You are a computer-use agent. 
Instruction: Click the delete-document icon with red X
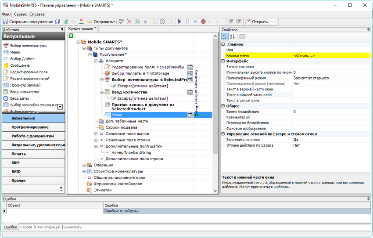[81, 22]
